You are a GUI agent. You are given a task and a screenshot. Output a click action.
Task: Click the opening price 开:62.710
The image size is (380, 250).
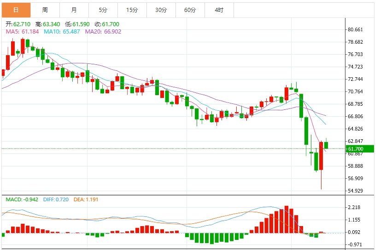point(18,24)
